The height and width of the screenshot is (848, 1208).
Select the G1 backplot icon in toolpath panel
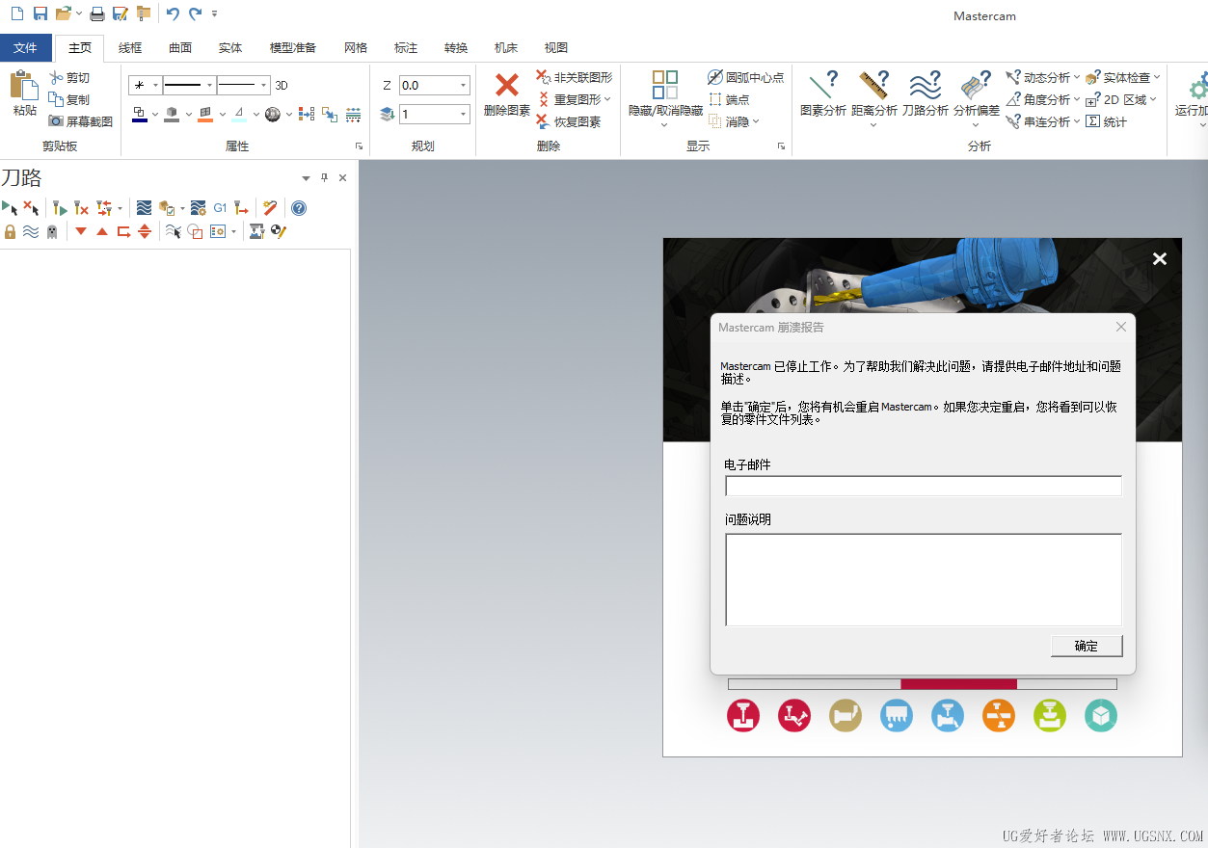[x=220, y=207]
